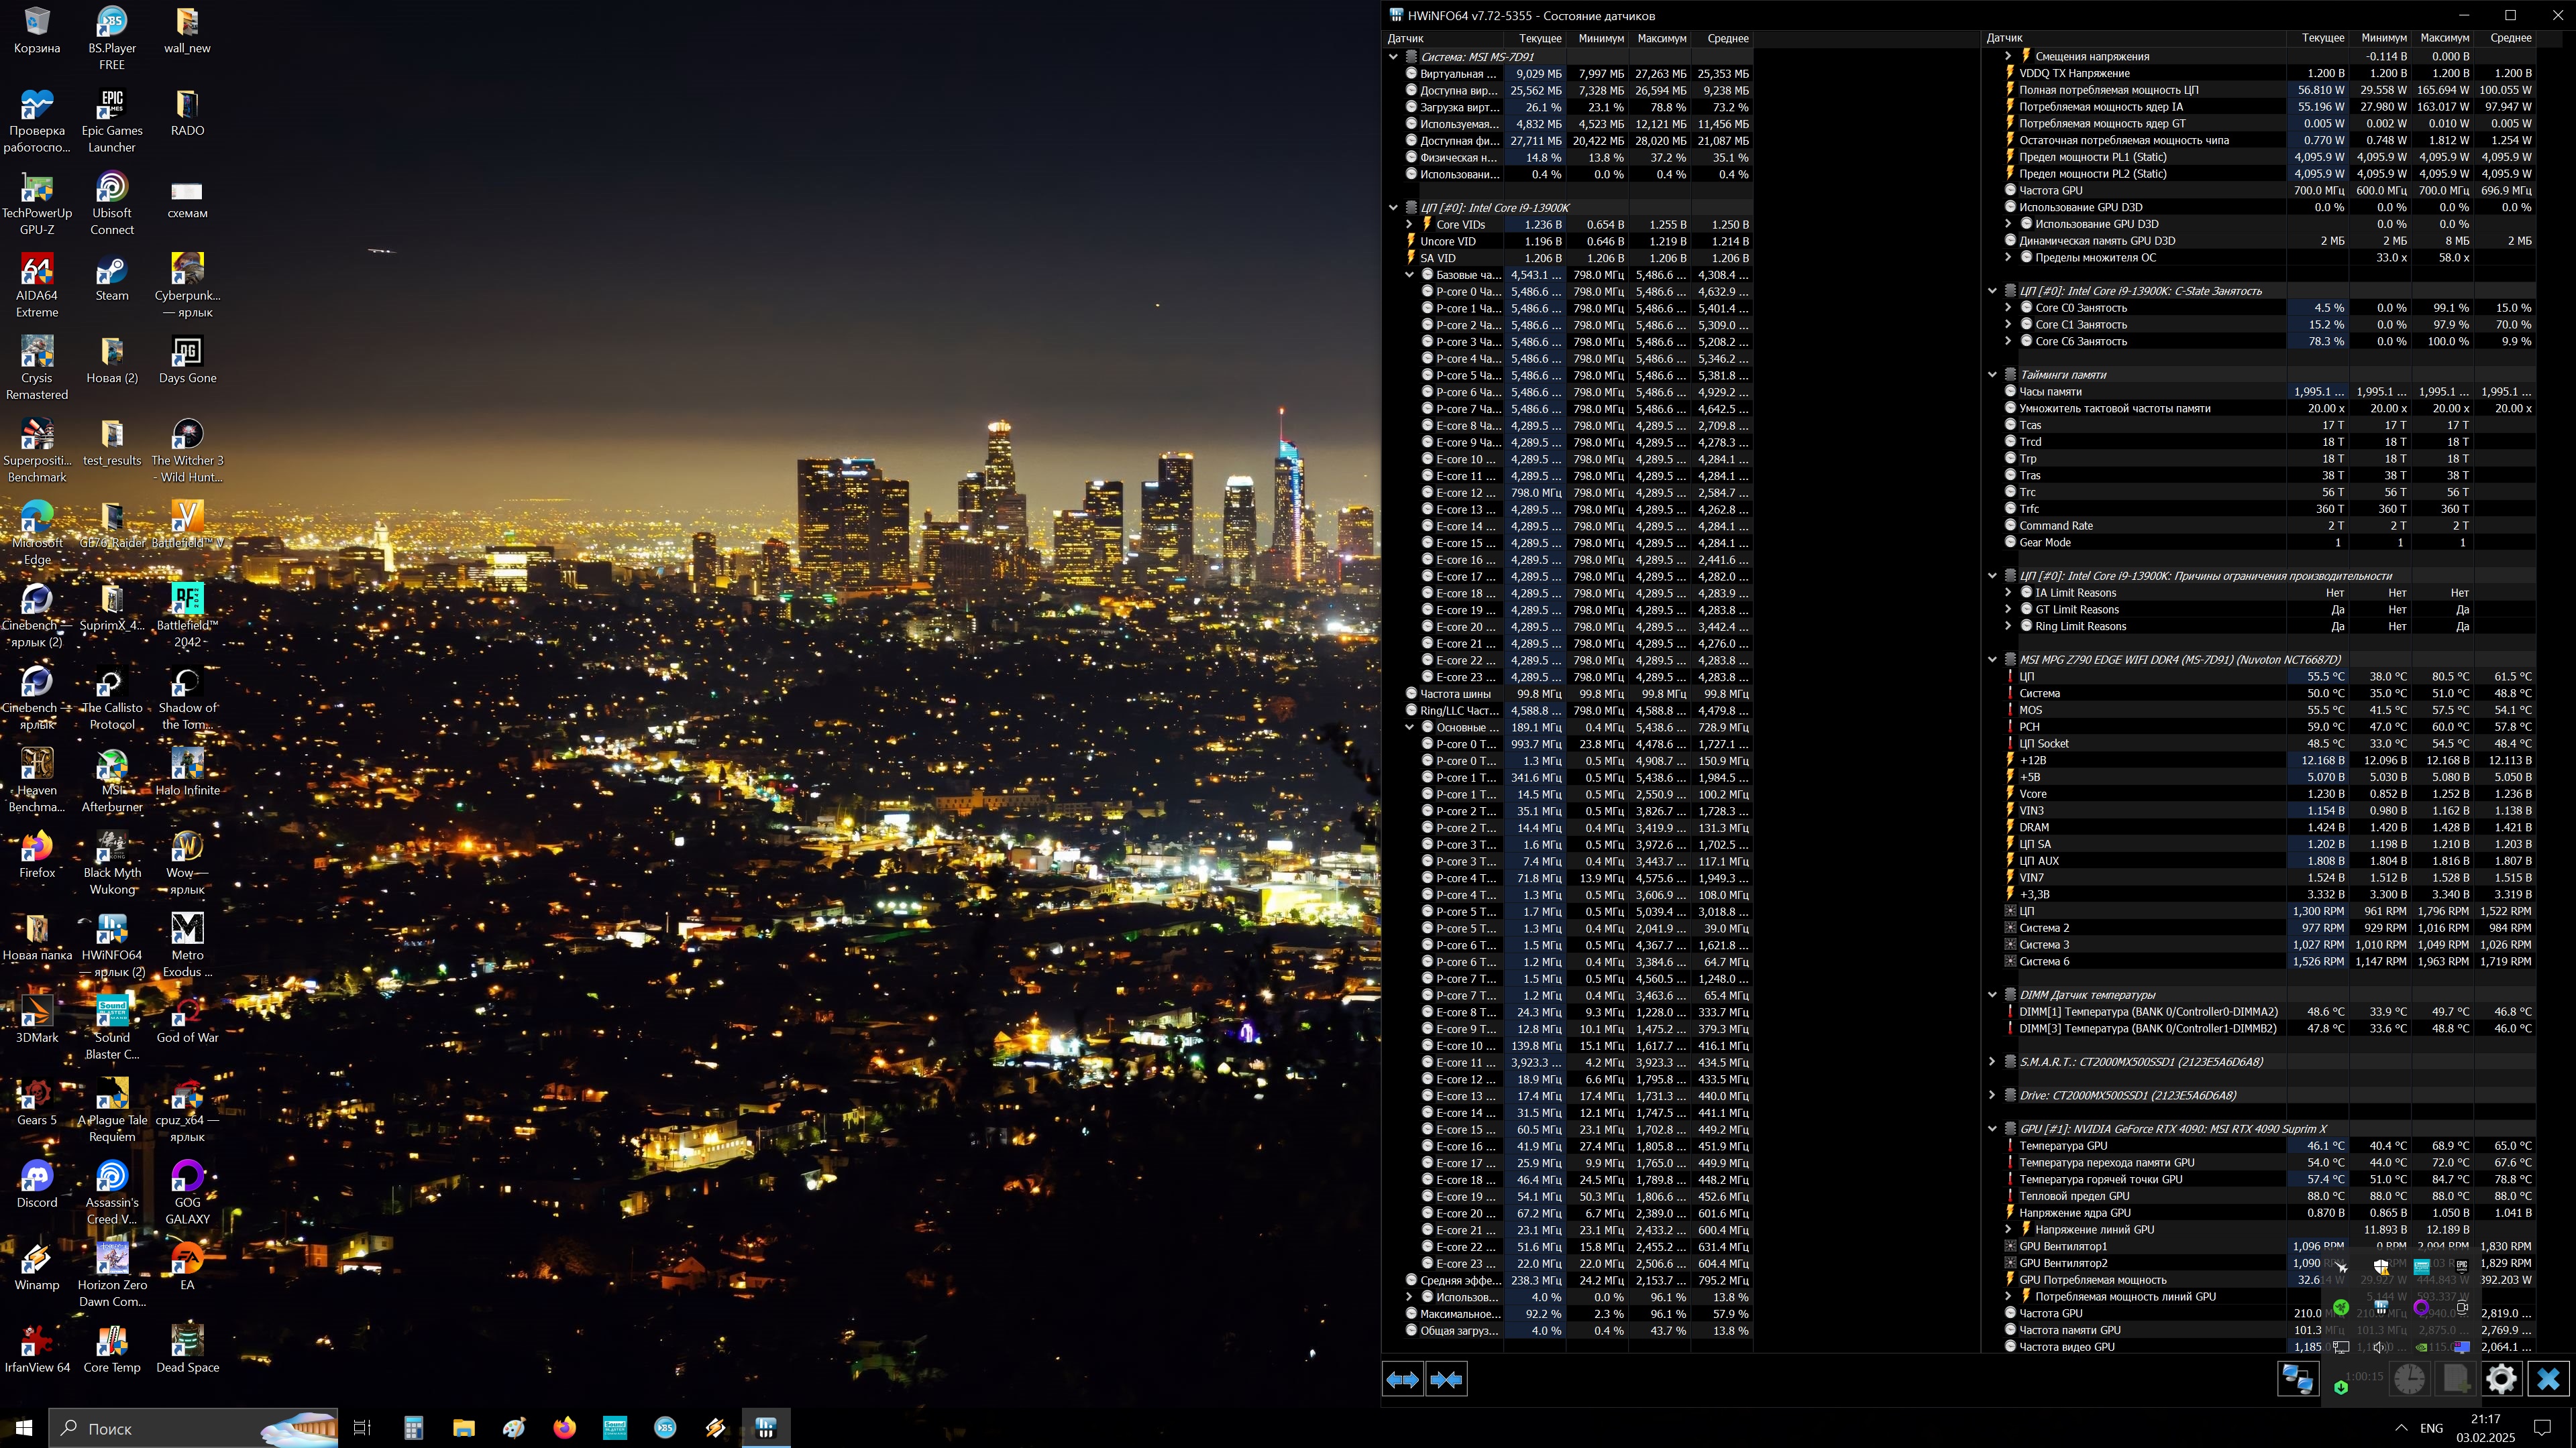This screenshot has width=2576, height=1448.
Task: Expand the IA Limit Reasons row
Action: pyautogui.click(x=2008, y=593)
